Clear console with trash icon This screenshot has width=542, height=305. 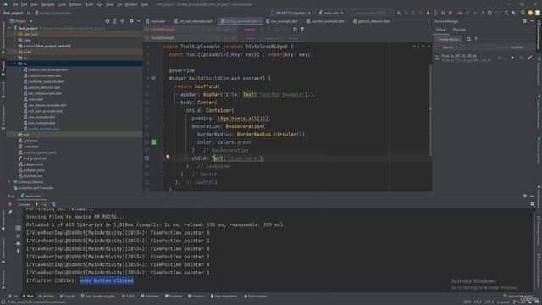coord(19,251)
